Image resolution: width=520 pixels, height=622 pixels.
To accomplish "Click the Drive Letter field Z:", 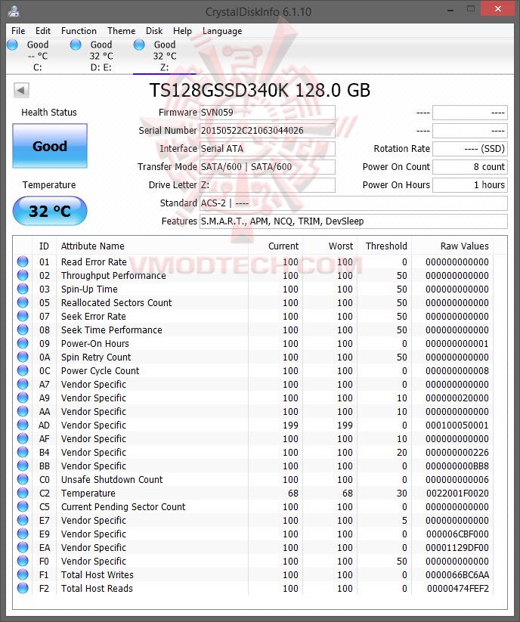I will 267,185.
